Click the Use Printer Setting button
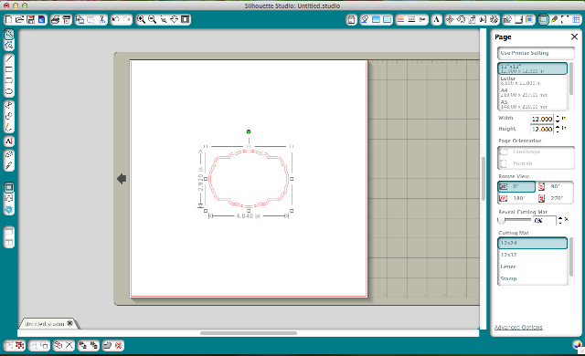Screen dimensions: 585x356 pyautogui.click(x=536, y=53)
